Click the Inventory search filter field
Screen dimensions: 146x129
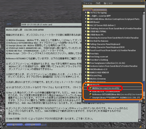(x=113, y=6)
